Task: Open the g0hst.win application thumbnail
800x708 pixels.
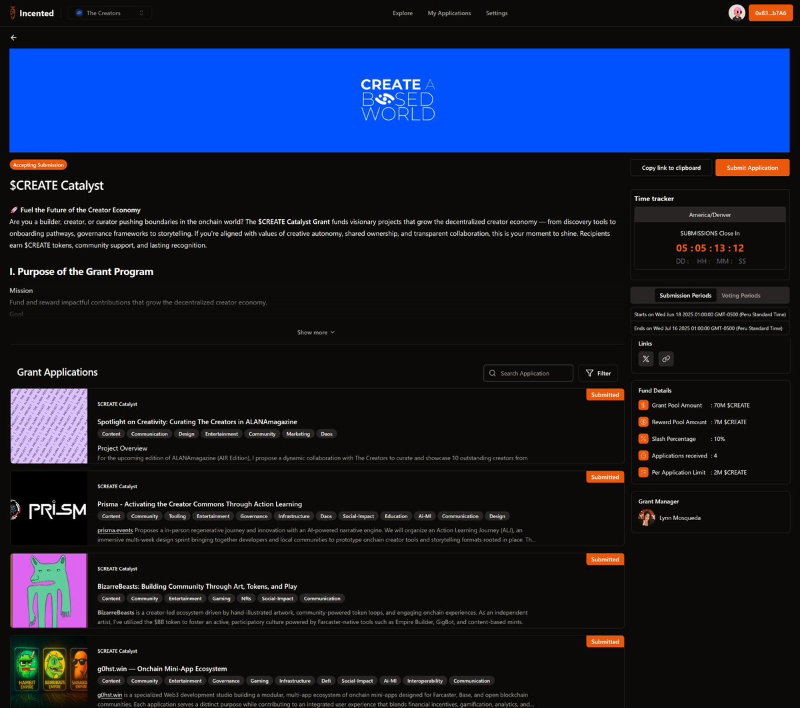Action: [49, 672]
